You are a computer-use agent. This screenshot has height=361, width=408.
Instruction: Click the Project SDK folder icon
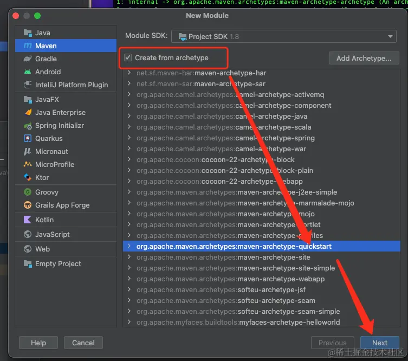(183, 37)
